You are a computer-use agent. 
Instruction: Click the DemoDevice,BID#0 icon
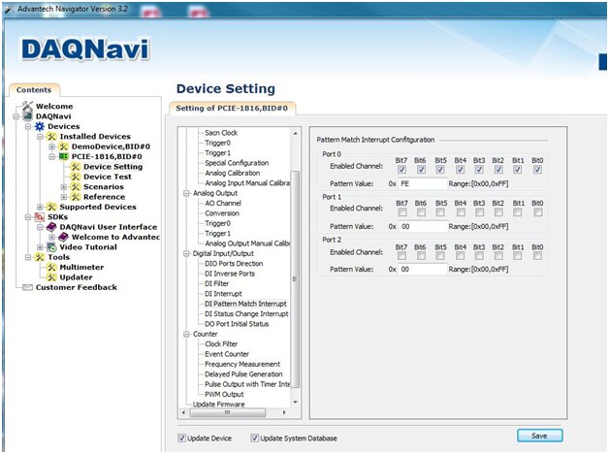(63, 146)
